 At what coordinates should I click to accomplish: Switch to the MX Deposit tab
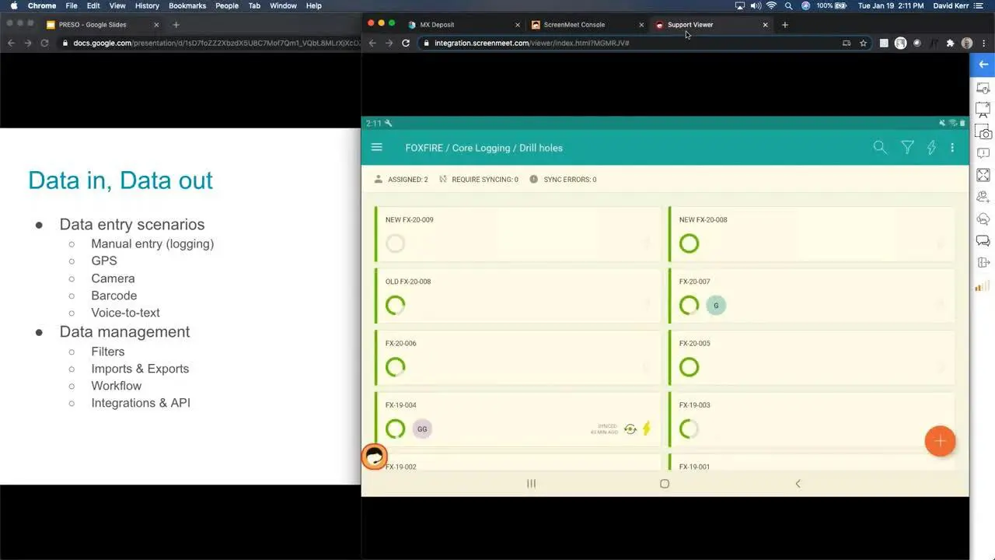(x=463, y=25)
